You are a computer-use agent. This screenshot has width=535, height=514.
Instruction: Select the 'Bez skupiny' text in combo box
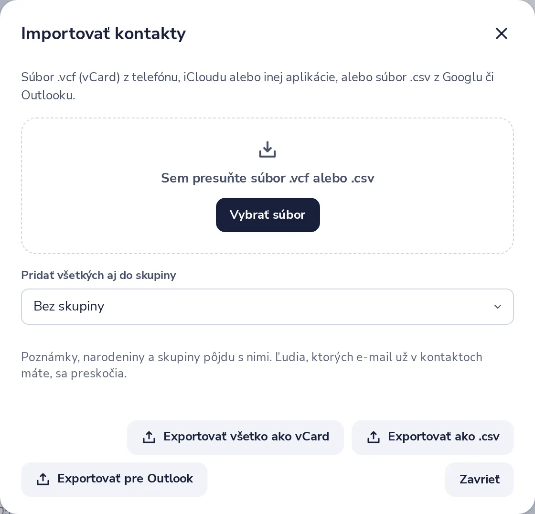pyautogui.click(x=69, y=306)
